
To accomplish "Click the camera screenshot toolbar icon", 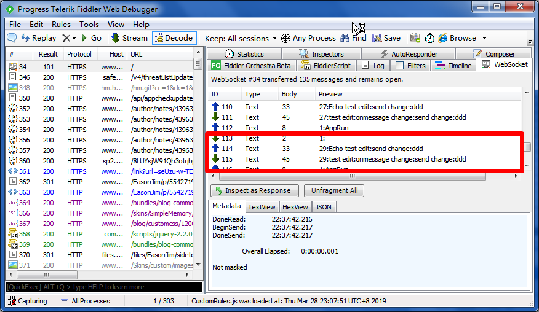I will 415,38.
